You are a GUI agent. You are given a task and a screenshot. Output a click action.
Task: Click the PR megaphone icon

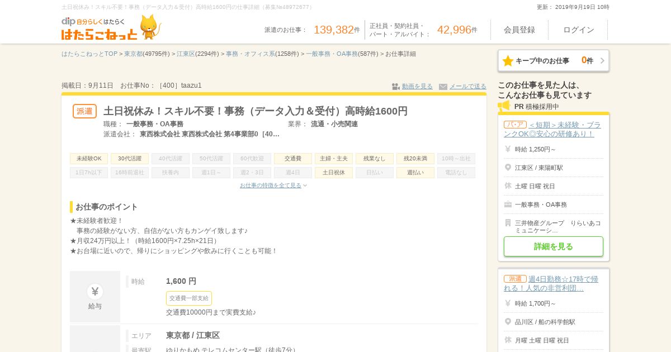click(x=504, y=106)
